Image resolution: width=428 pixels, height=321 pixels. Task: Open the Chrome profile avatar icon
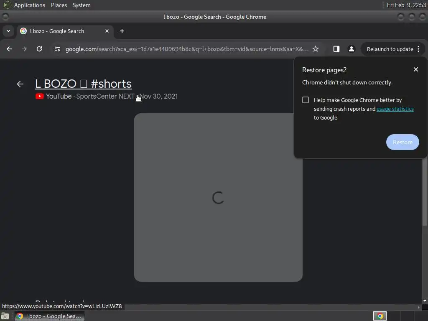point(351,49)
